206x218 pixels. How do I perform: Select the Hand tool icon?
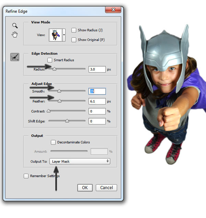tap(14, 35)
